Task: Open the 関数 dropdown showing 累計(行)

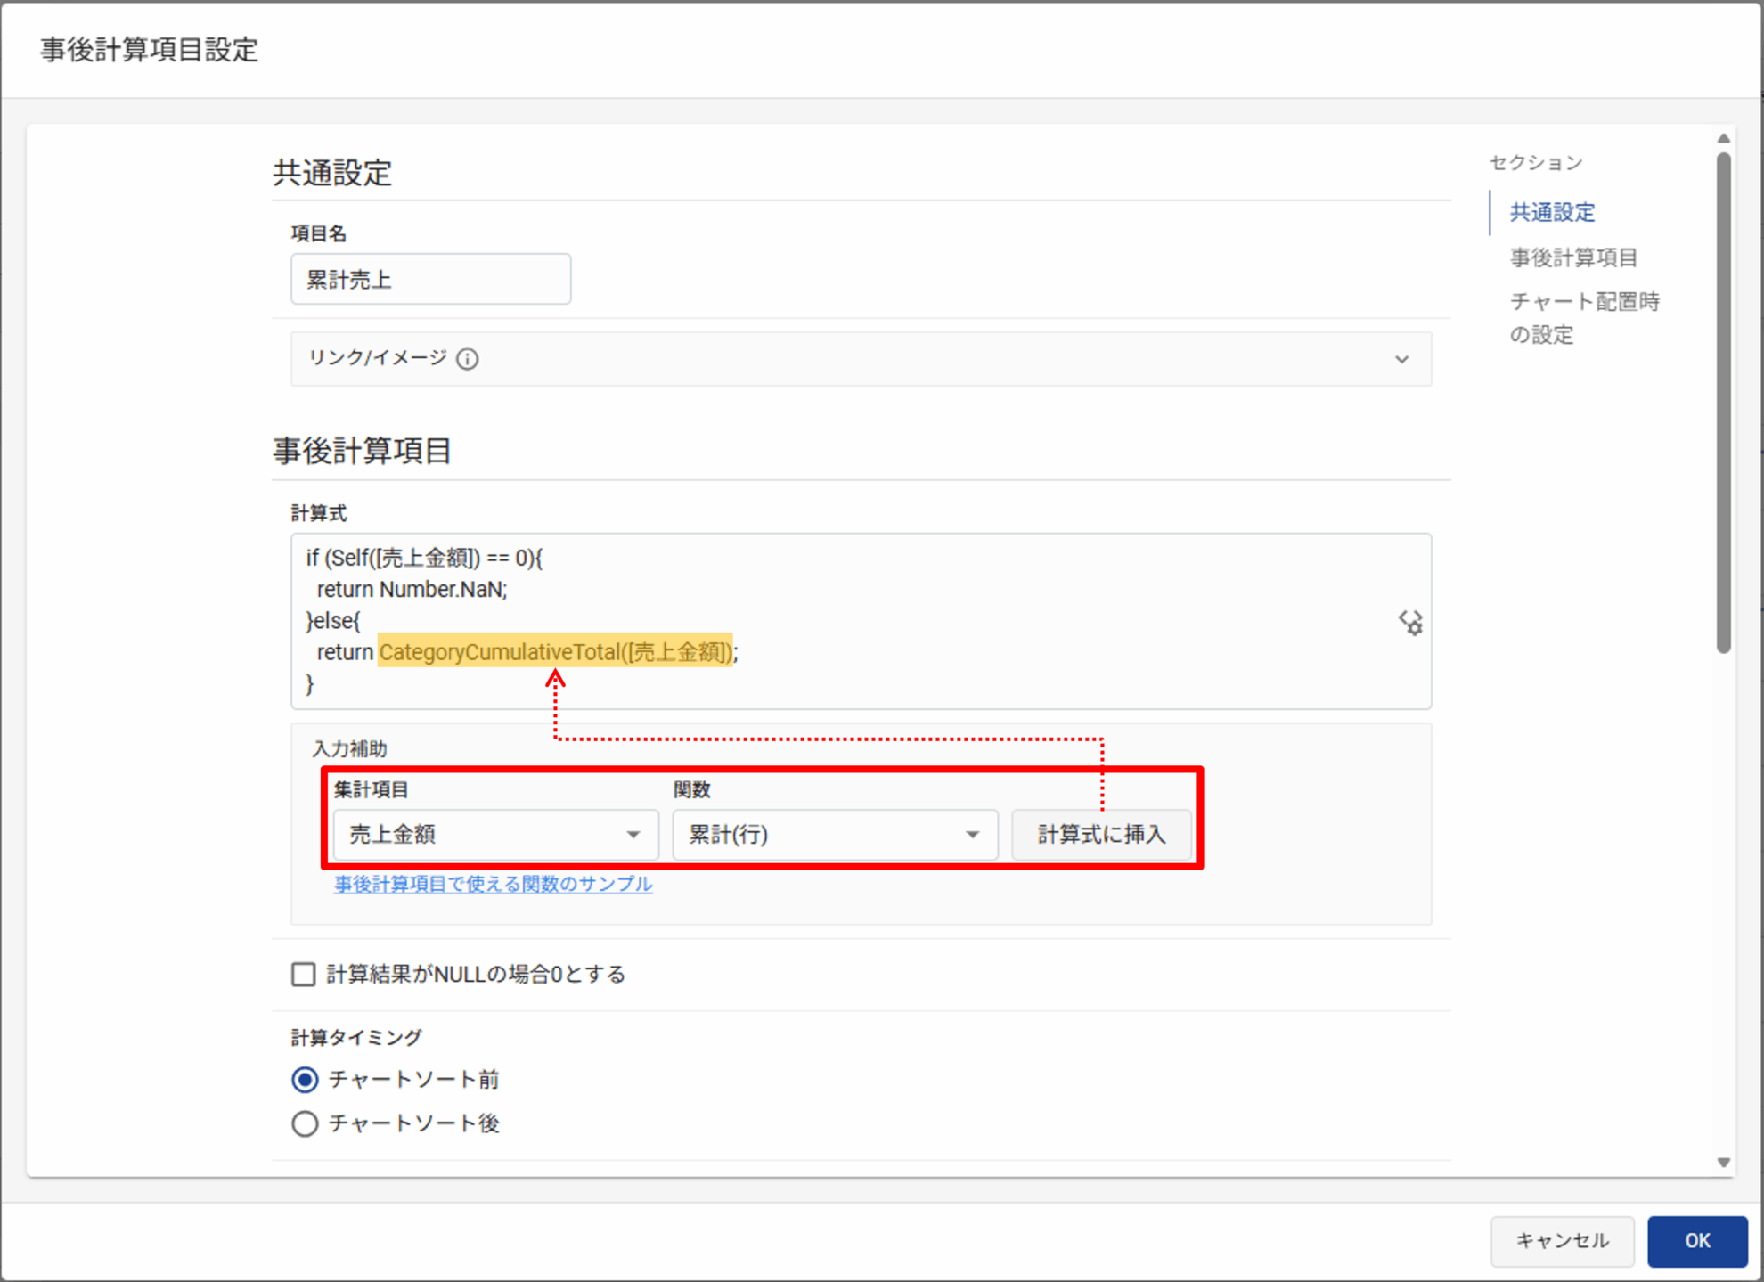Action: pyautogui.click(x=834, y=835)
